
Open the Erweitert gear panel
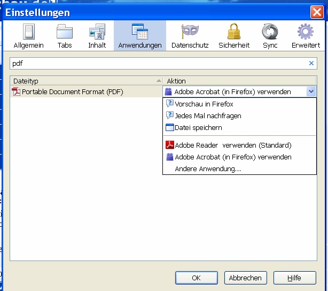tap(306, 36)
